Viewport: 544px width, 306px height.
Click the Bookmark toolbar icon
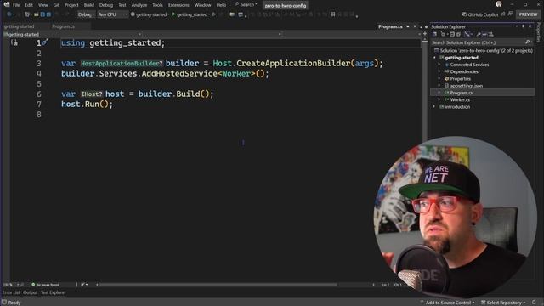pyautogui.click(x=333, y=14)
